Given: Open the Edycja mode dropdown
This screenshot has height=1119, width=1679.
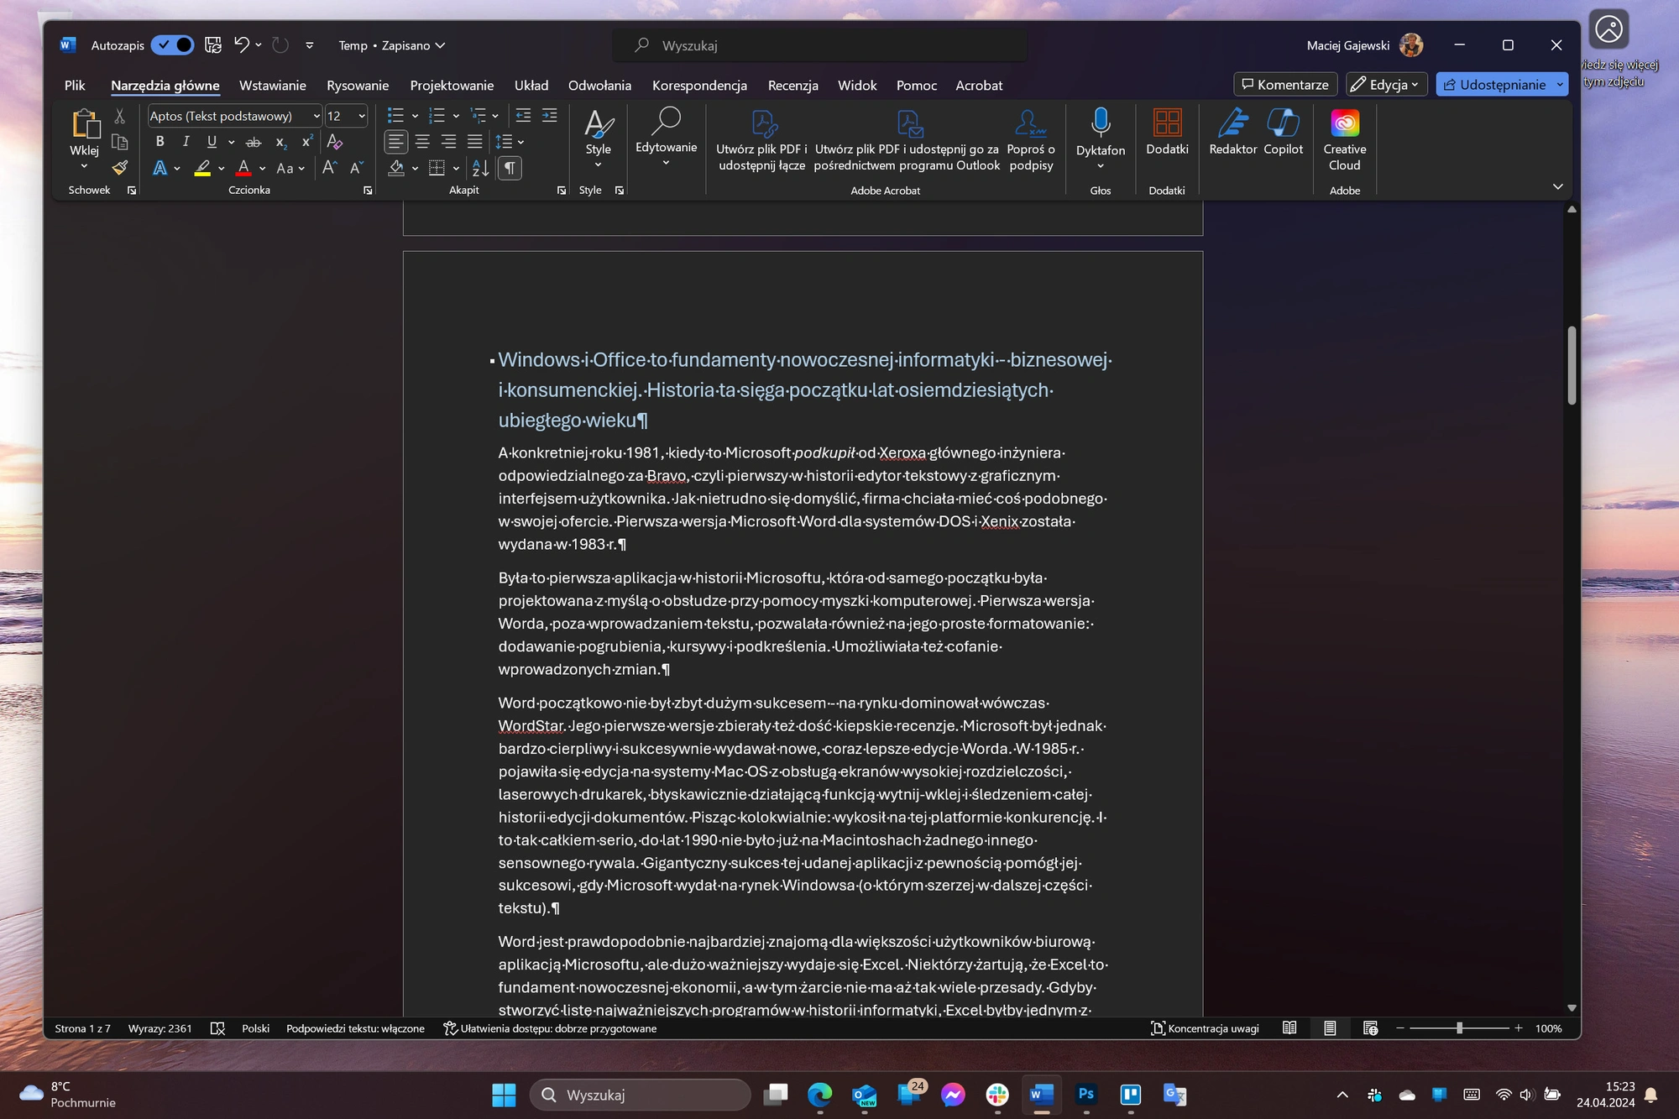Looking at the screenshot, I should tap(1386, 85).
